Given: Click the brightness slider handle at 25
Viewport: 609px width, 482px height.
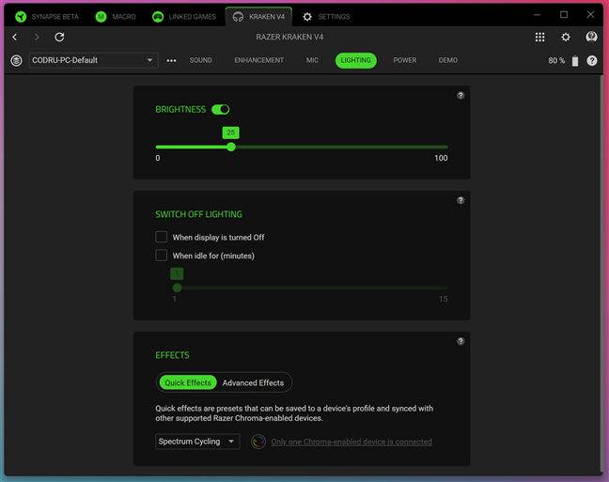Looking at the screenshot, I should tap(231, 147).
